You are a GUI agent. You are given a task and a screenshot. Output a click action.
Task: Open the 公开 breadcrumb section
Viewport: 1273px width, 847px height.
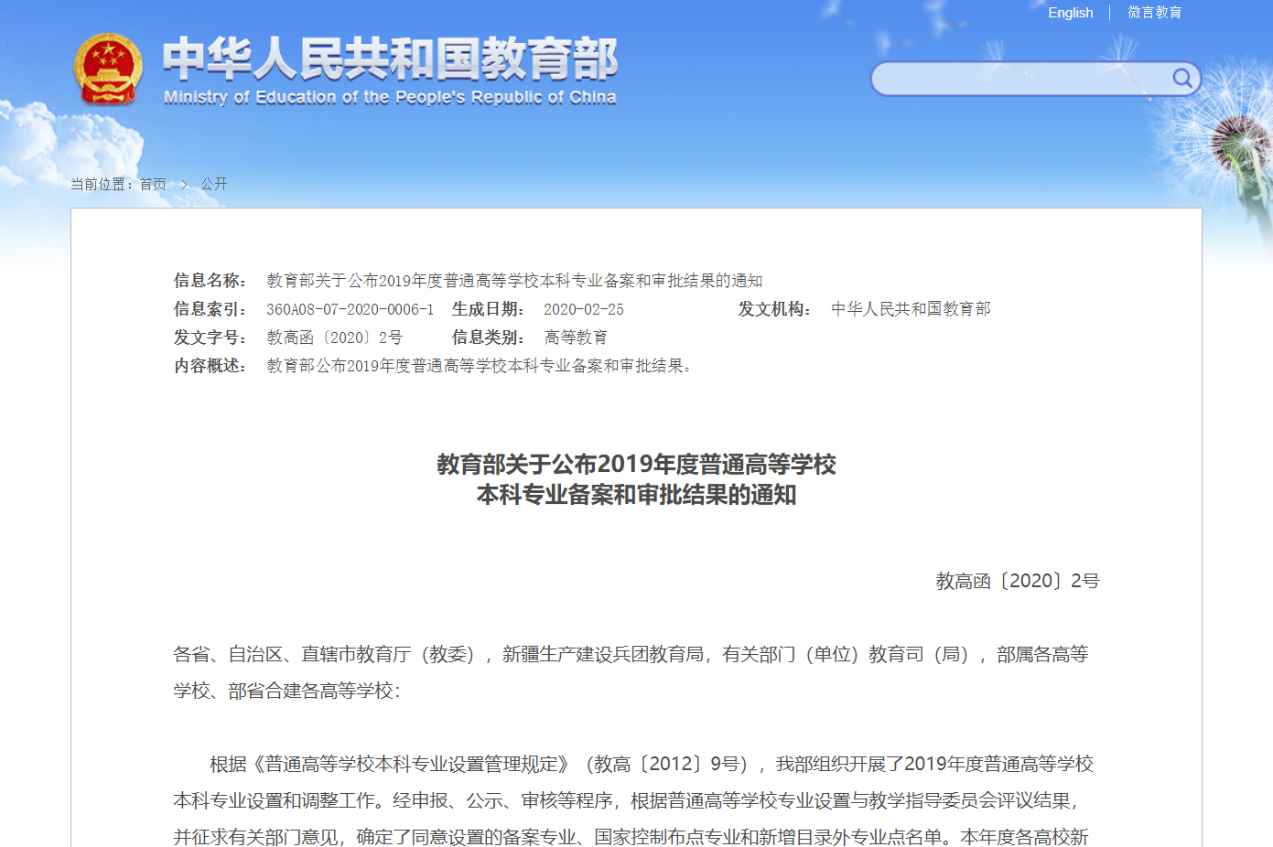pyautogui.click(x=214, y=185)
